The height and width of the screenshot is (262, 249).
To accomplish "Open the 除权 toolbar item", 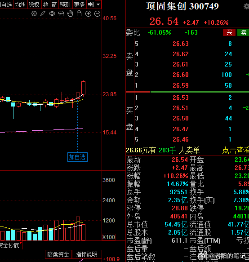I will click(x=34, y=4).
